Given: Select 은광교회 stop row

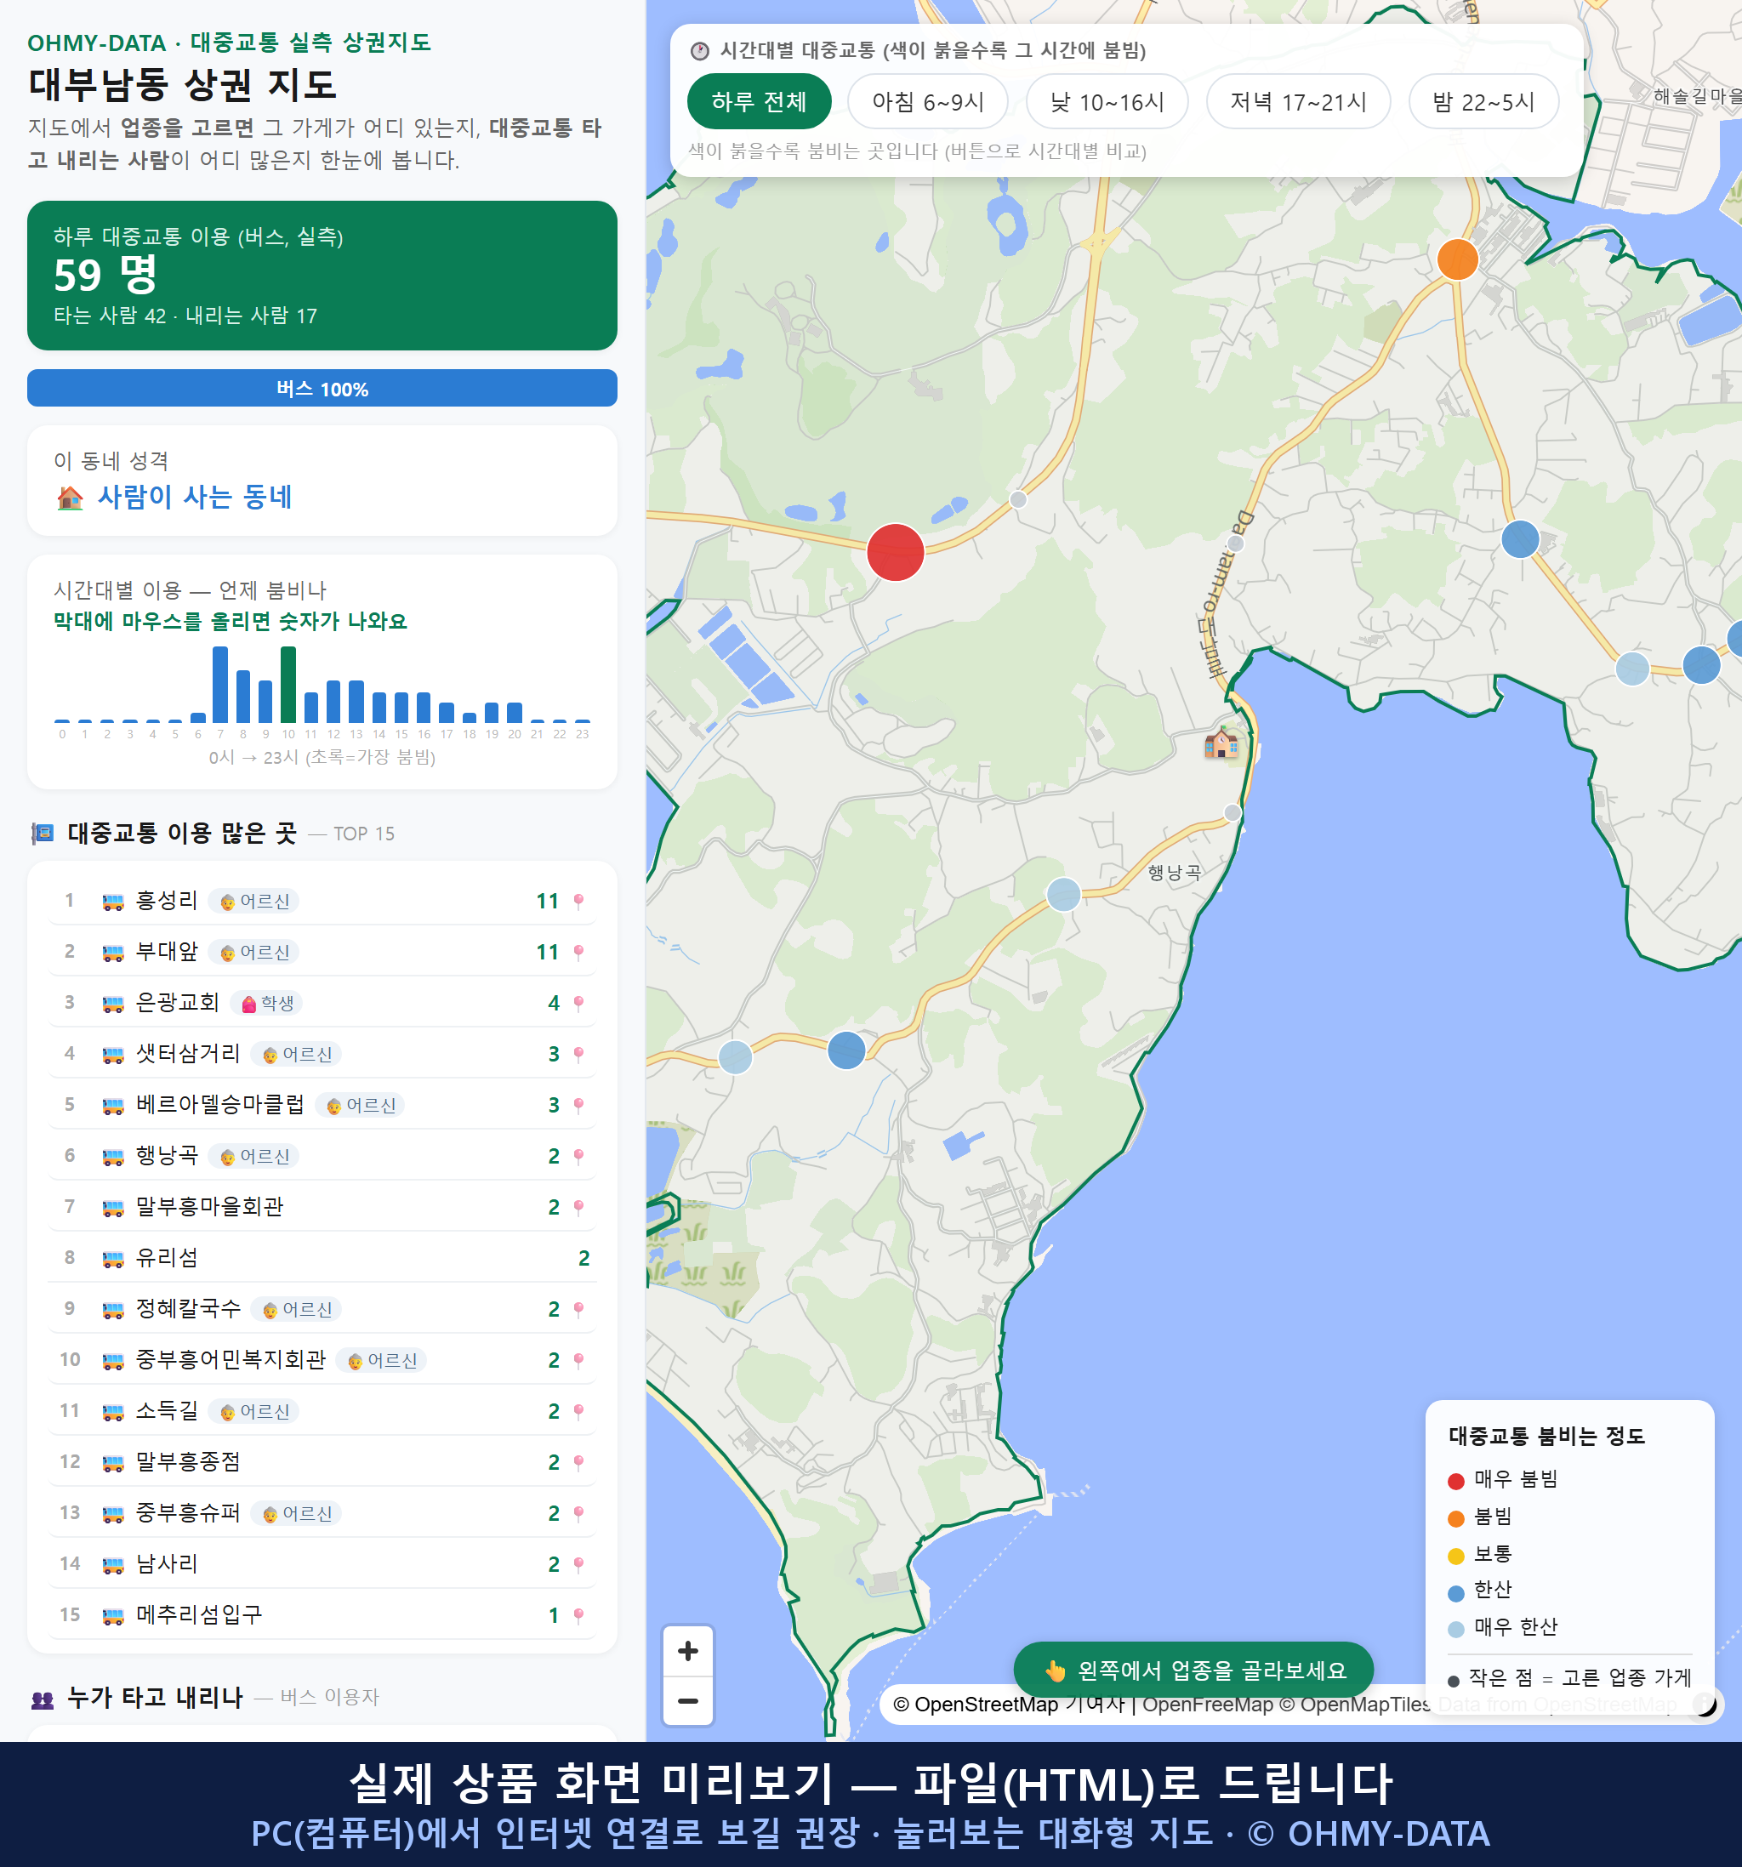Looking at the screenshot, I should 322,1003.
